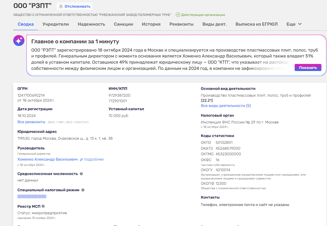Open director Хоменко Александр Васильевич link
The height and width of the screenshot is (226, 327).
pos(48,159)
